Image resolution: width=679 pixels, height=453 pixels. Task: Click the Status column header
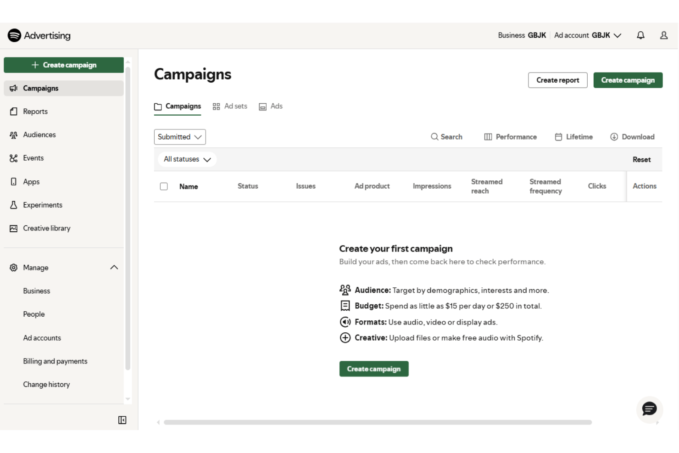(248, 186)
